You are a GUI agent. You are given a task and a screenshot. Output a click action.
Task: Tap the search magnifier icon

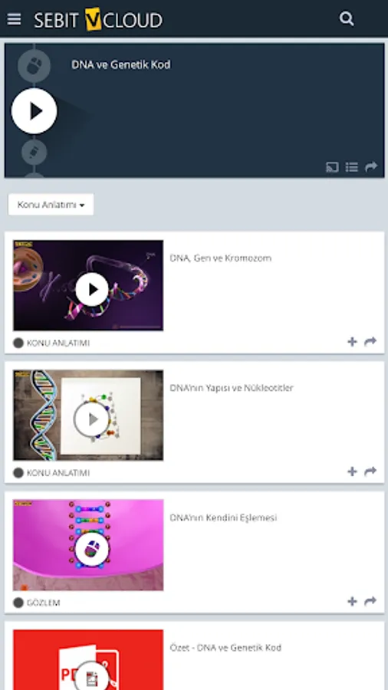pos(347,19)
